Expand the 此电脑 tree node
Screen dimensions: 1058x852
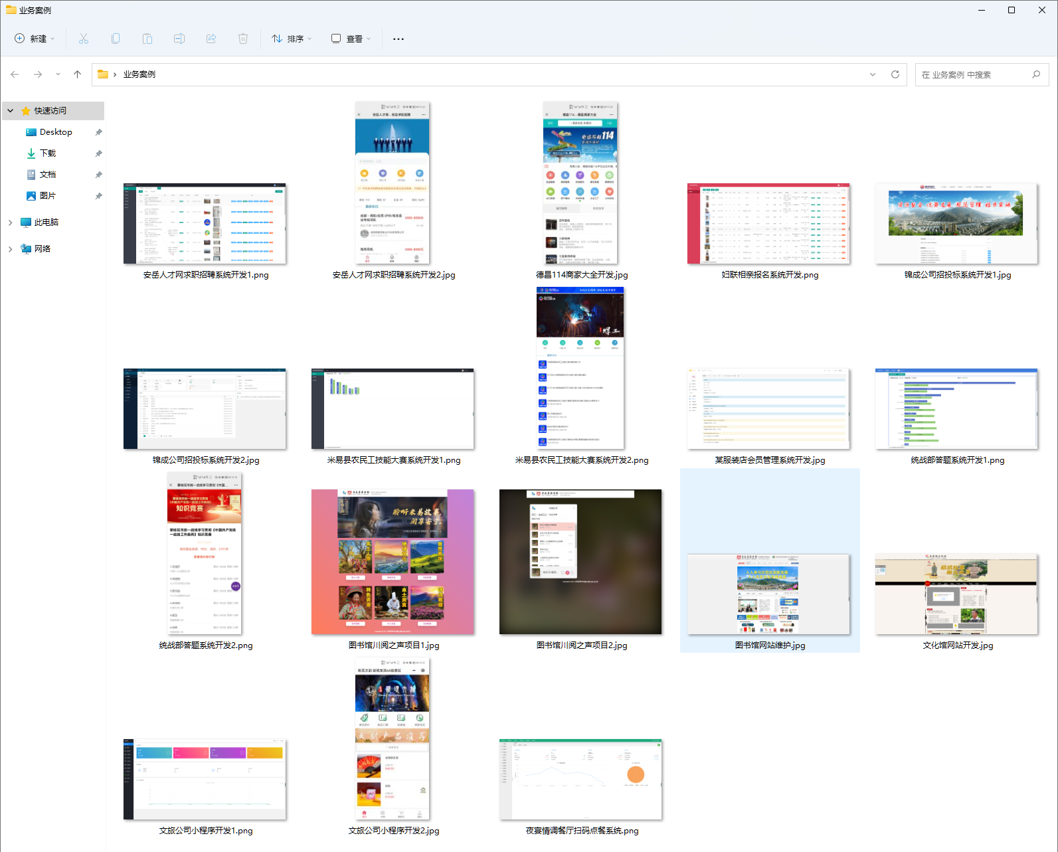11,222
